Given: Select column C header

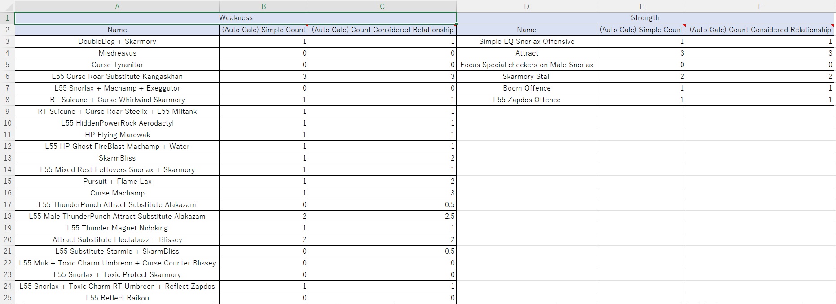Looking at the screenshot, I should (x=382, y=6).
